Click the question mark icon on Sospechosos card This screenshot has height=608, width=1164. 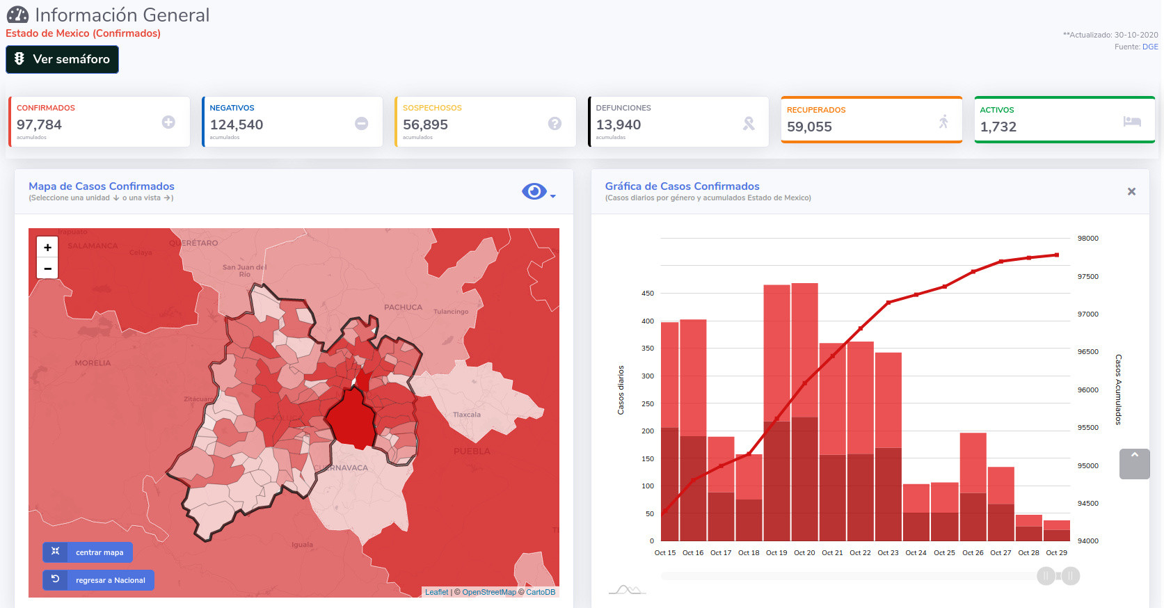(555, 123)
